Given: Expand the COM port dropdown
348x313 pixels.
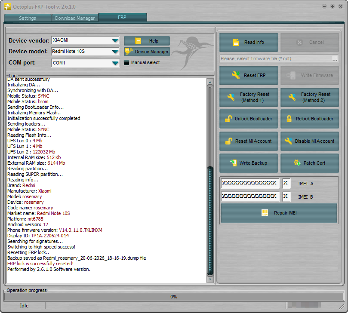Looking at the screenshot, I should (x=115, y=63).
